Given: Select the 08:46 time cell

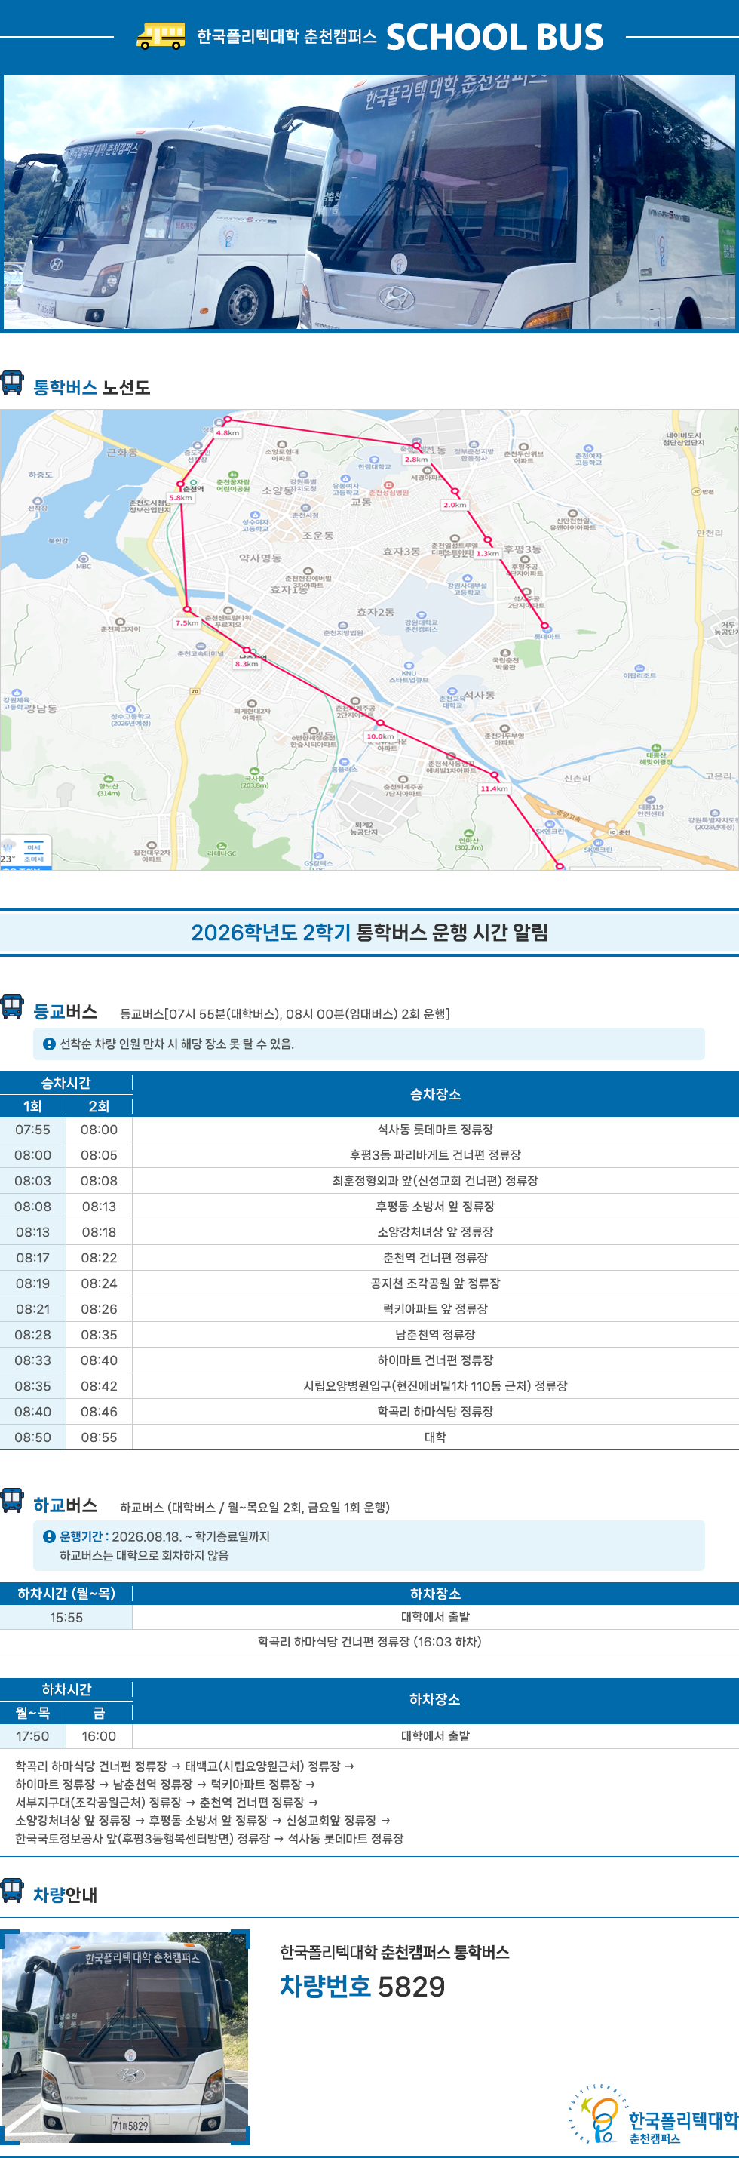Looking at the screenshot, I should point(99,1412).
